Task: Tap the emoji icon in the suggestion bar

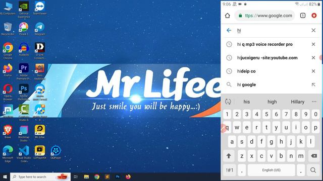Action: (x=228, y=102)
